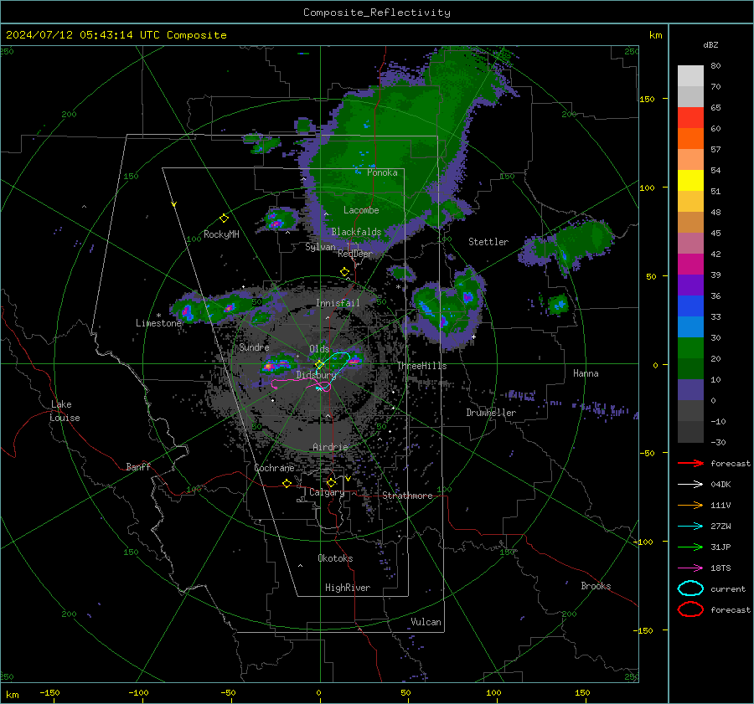This screenshot has width=754, height=704.
Task: Click the green 31JP arrow legend icon
Action: point(690,547)
